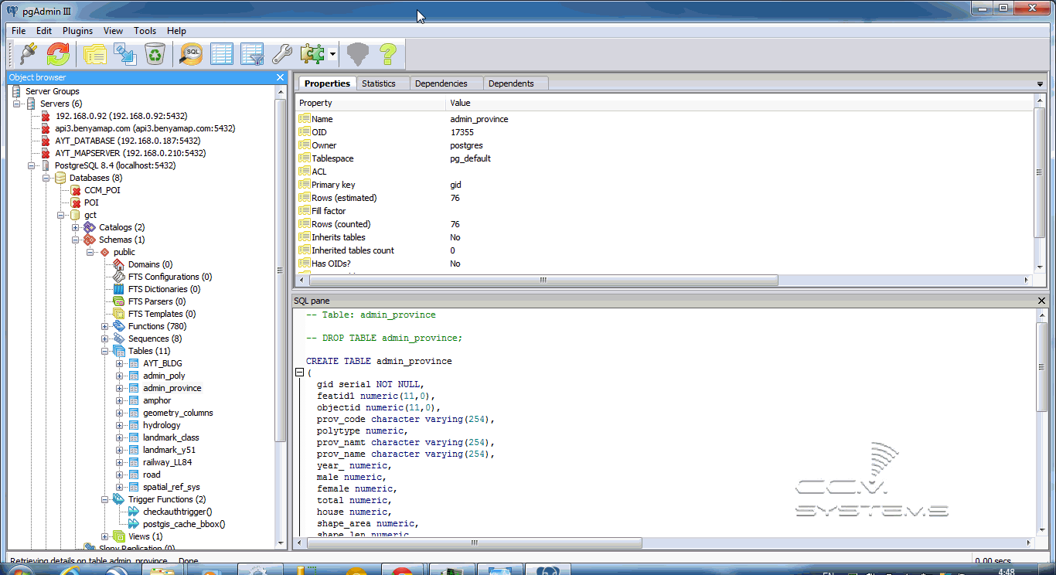Select the Properties tab
Image resolution: width=1056 pixels, height=575 pixels.
click(x=327, y=83)
